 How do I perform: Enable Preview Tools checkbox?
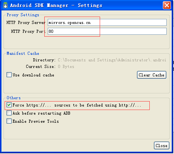(9, 121)
